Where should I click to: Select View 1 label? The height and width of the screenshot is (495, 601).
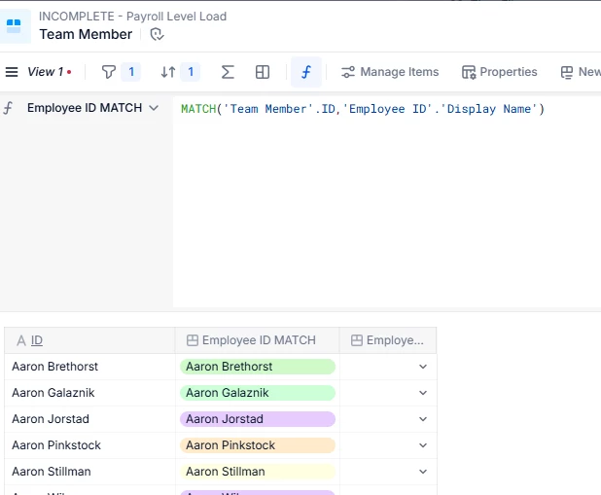click(46, 72)
